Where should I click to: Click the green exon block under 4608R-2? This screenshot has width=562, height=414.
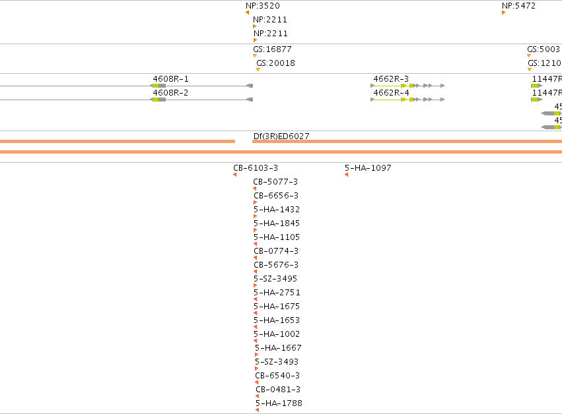click(155, 100)
